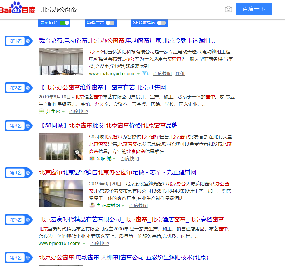
Task: Click the swirl icon beside 第3名 badge
Action: point(28,126)
